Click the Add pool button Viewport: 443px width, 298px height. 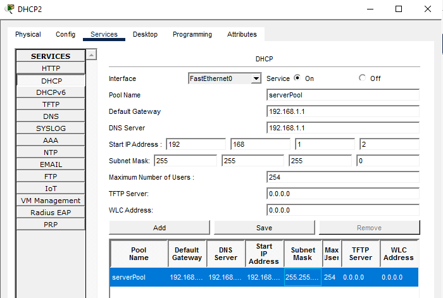click(159, 228)
